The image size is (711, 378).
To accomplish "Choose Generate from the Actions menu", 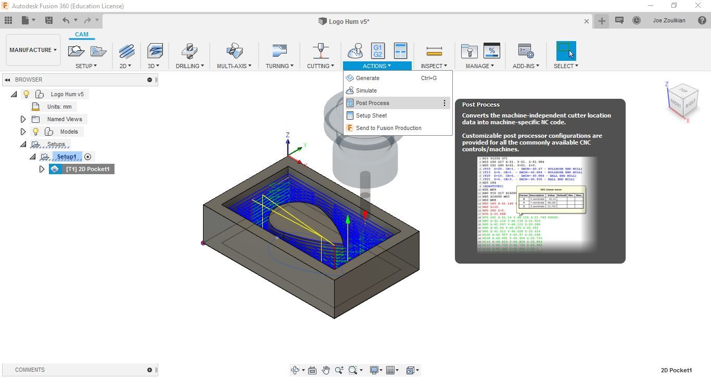I will coord(398,78).
